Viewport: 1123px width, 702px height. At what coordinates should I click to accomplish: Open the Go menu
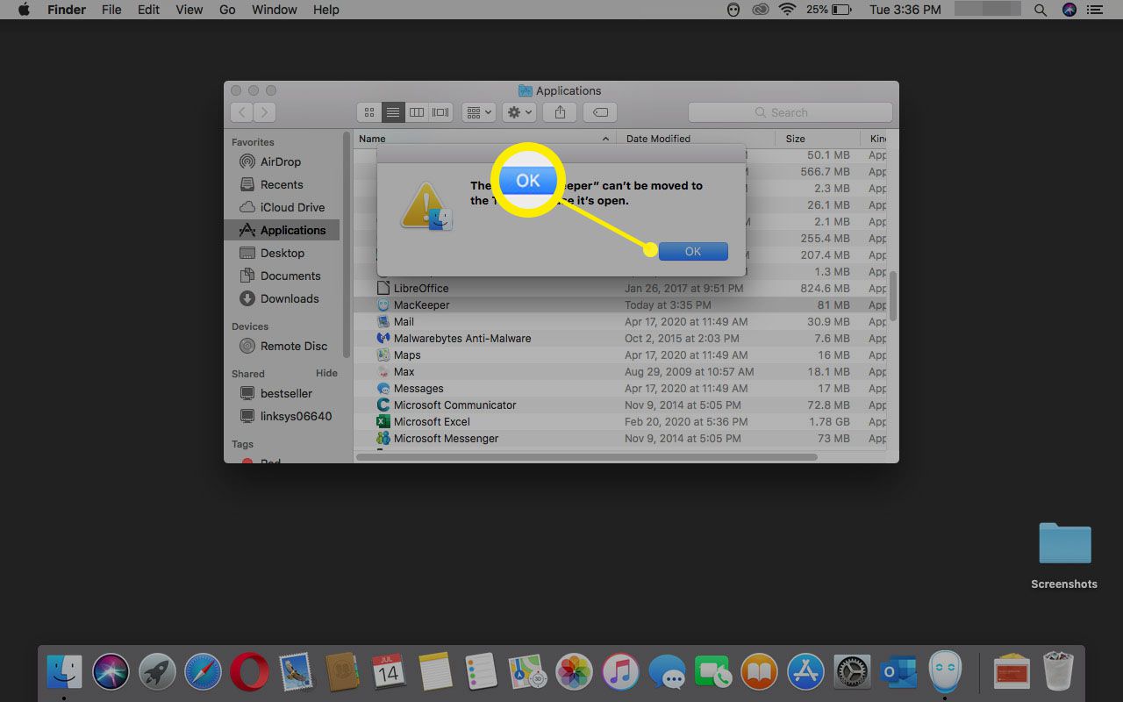[227, 10]
